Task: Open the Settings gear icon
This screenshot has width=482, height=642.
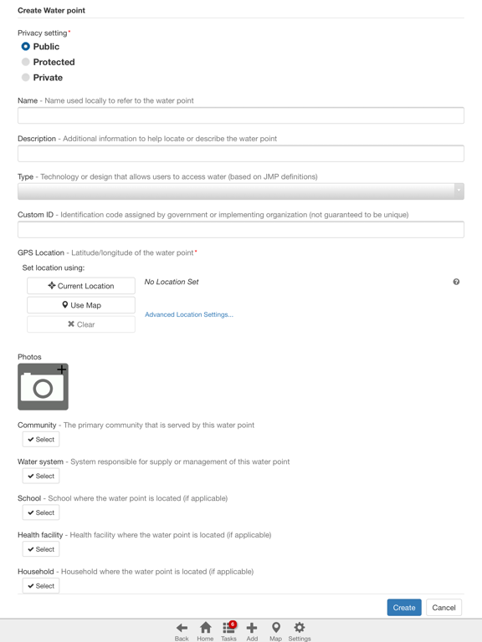Action: 300,627
